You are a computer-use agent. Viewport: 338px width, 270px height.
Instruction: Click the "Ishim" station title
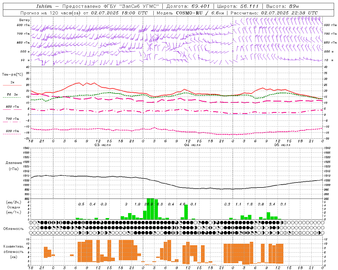click(44, 6)
